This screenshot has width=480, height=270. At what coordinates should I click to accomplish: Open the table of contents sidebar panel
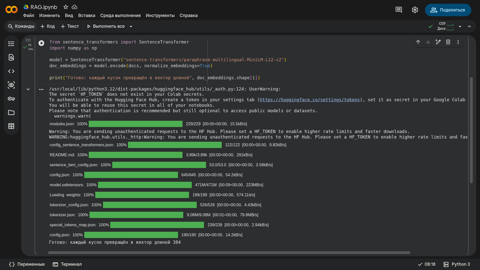[x=11, y=44]
